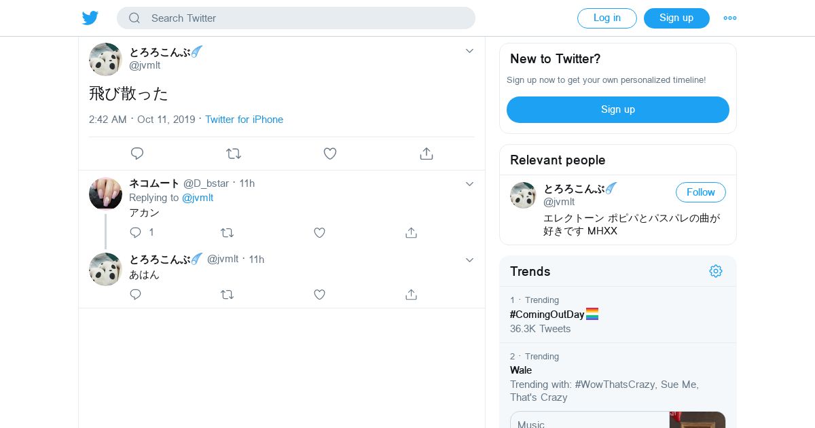Click the Log in button

(606, 18)
